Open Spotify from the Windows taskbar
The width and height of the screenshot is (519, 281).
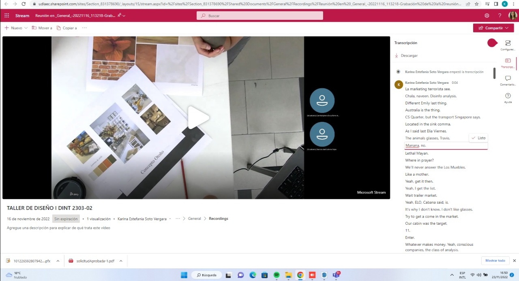click(x=277, y=275)
